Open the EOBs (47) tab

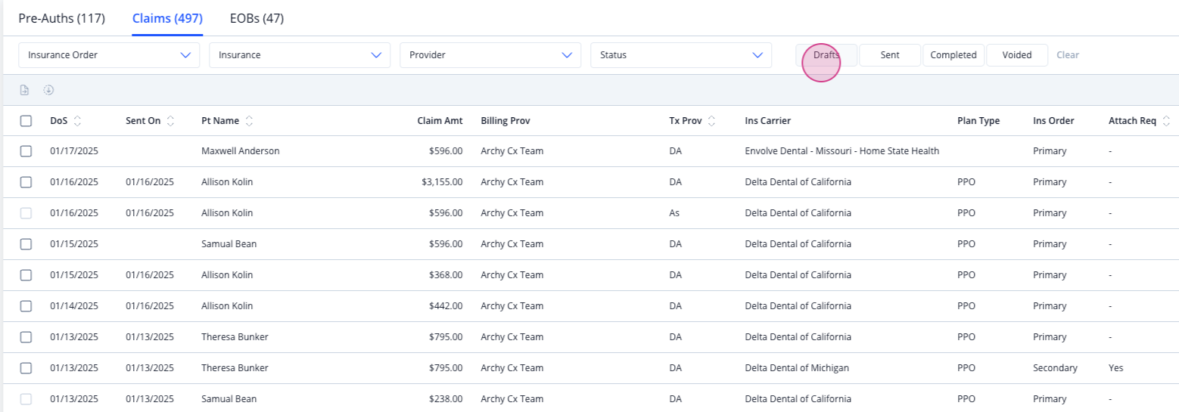click(257, 17)
